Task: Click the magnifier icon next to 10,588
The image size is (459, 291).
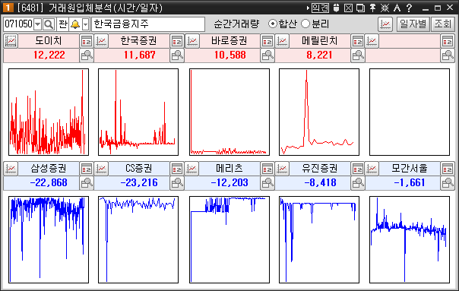Action: 267,55
